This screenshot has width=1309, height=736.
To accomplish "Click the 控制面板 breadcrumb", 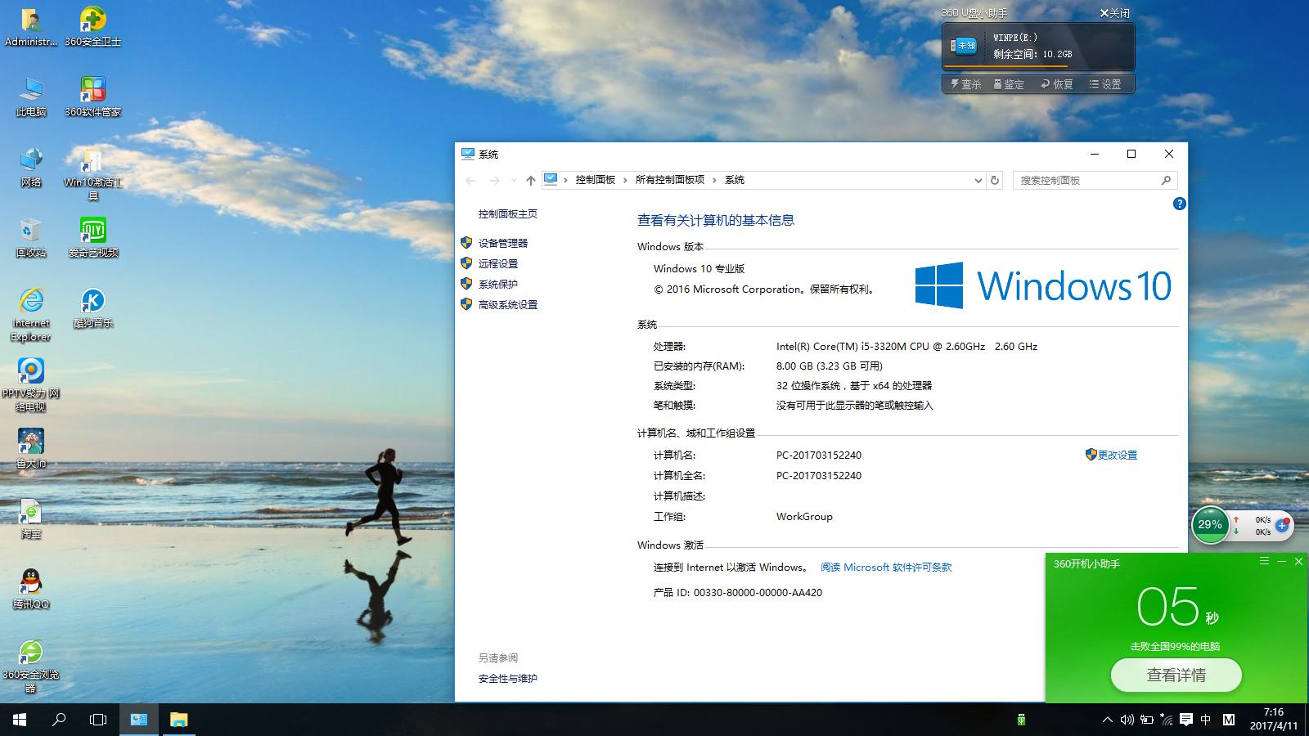I will pos(595,180).
